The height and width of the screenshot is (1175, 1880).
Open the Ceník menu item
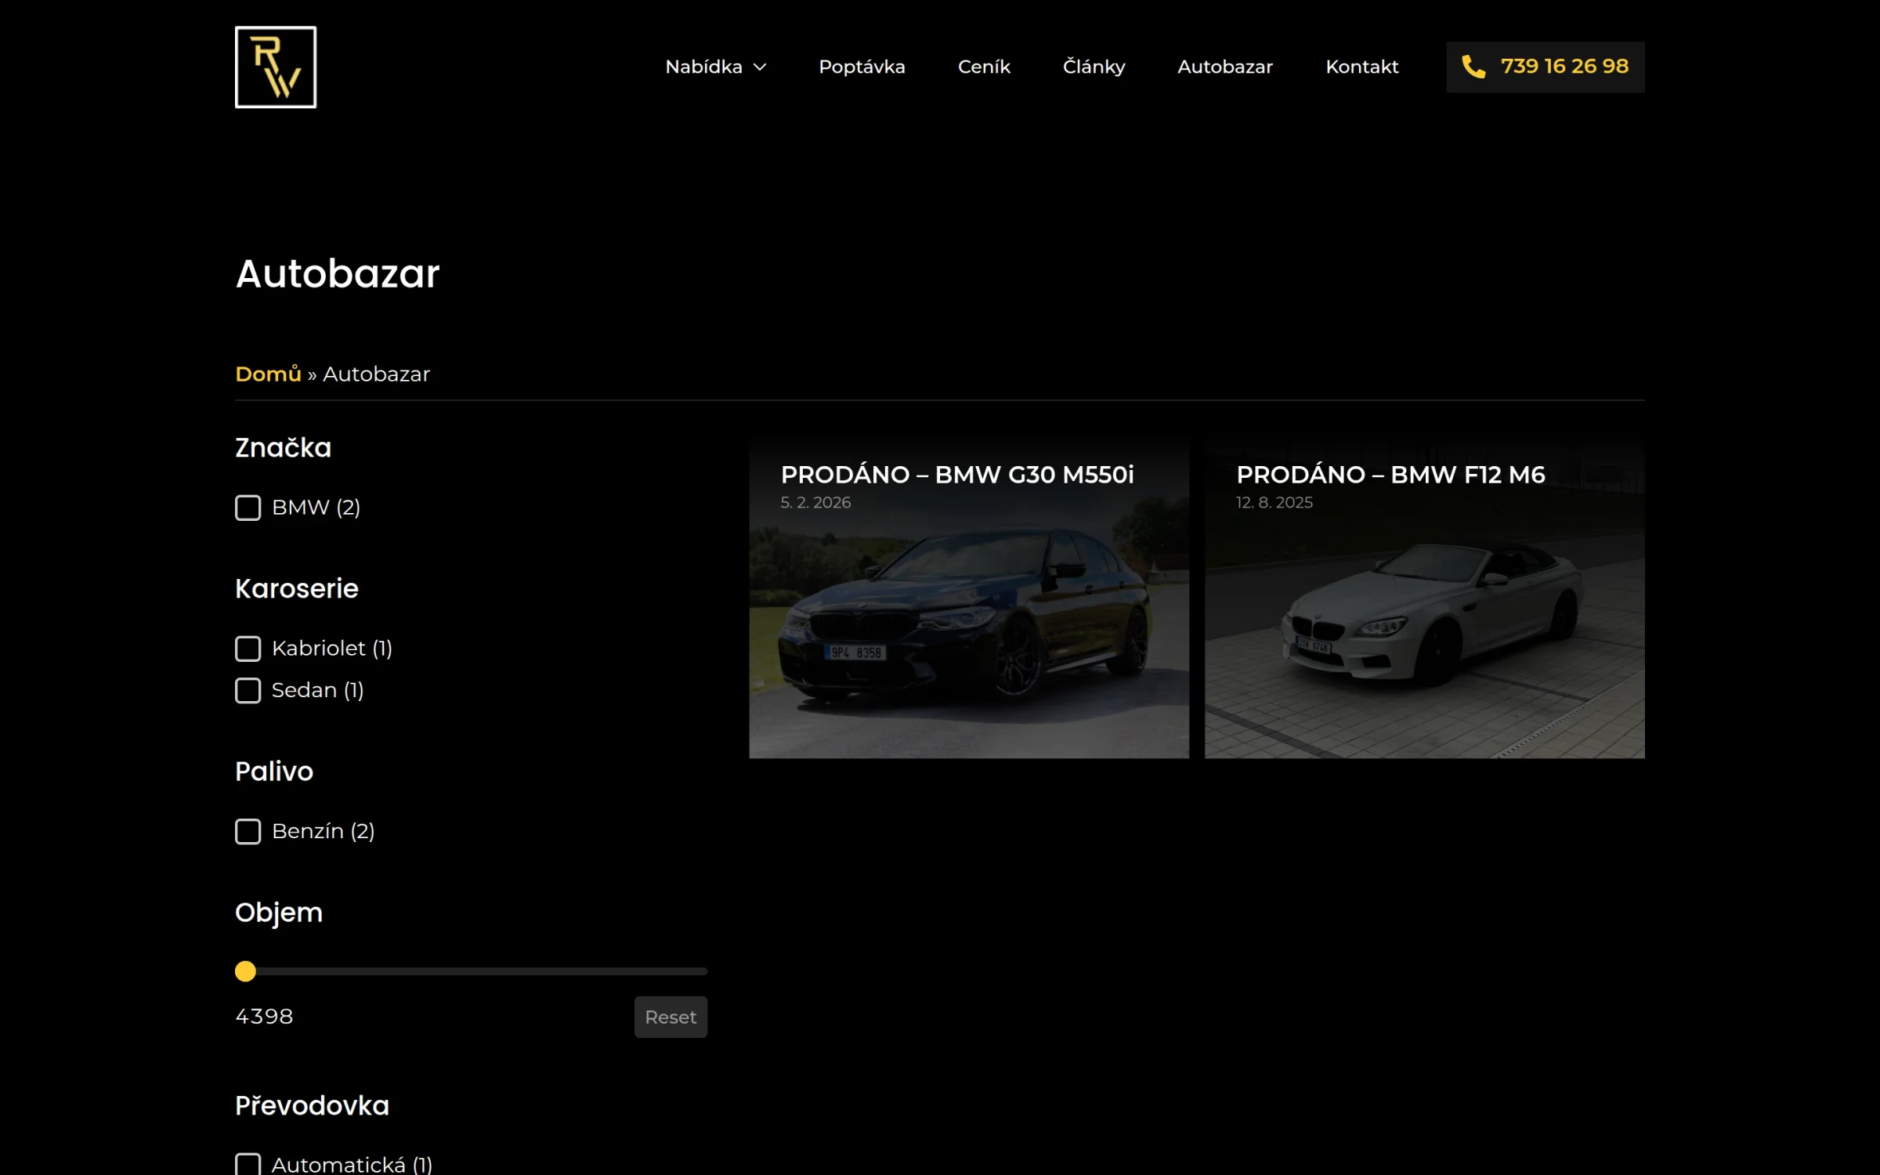(x=984, y=67)
